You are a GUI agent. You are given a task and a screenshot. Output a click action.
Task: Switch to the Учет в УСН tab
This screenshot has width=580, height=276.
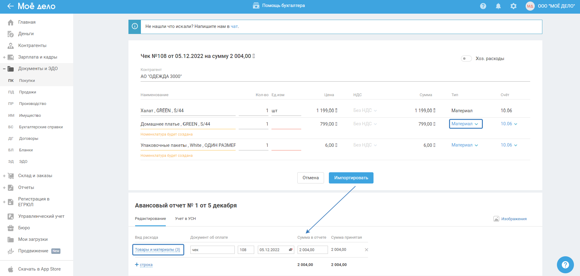(185, 219)
